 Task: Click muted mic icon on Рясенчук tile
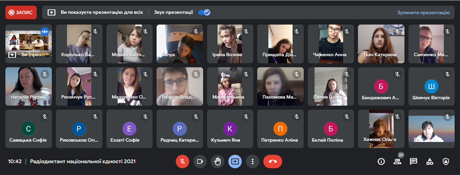tap(95, 75)
